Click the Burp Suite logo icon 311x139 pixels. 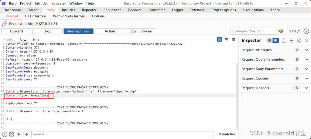pos(4,3)
